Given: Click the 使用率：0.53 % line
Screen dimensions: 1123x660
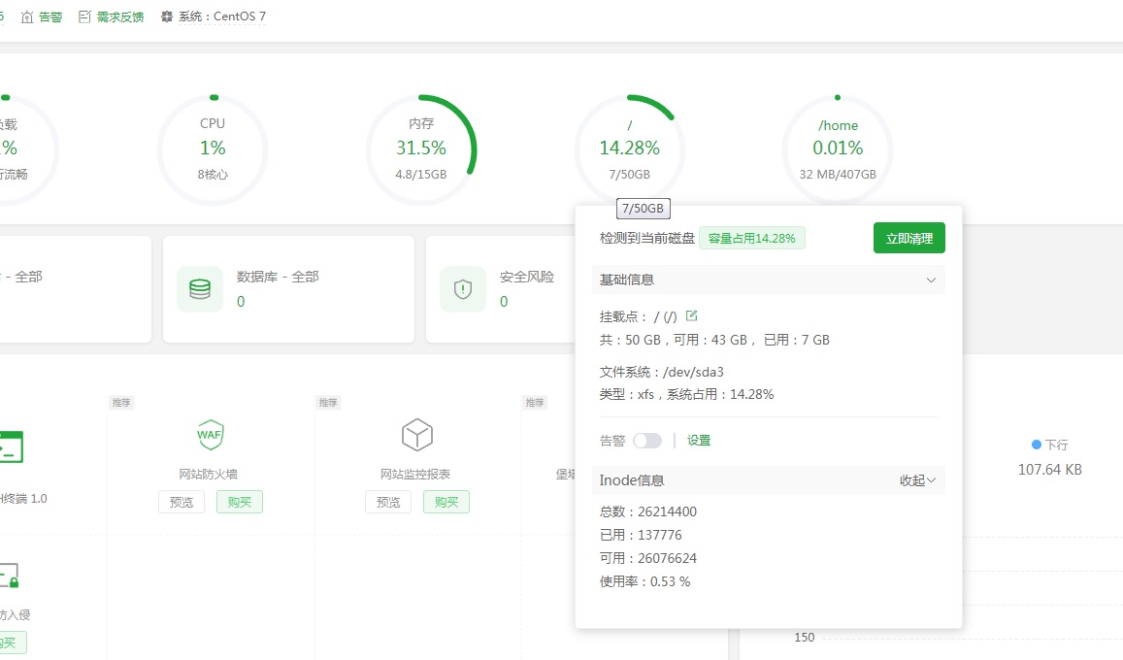Looking at the screenshot, I should coord(645,582).
